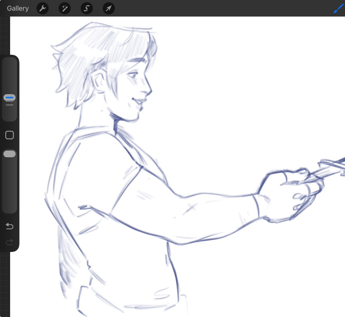This screenshot has width=345, height=317.
Task: Open the Adjustments magic wand menu
Action: pyautogui.click(x=65, y=8)
